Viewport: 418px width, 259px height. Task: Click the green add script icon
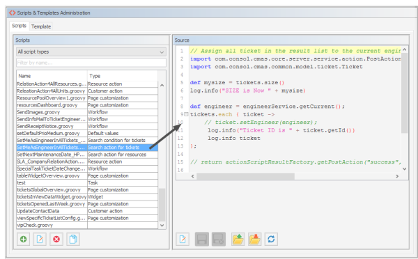[23, 239]
